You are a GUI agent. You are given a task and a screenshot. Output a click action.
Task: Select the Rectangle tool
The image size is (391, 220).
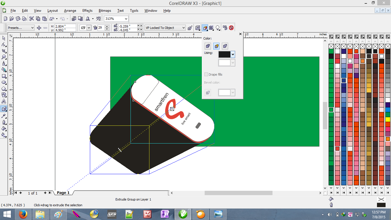pyautogui.click(x=4, y=76)
